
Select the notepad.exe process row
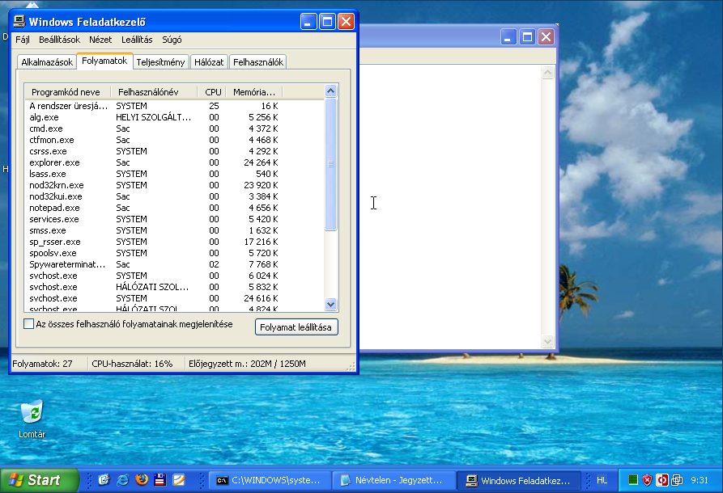click(175, 208)
